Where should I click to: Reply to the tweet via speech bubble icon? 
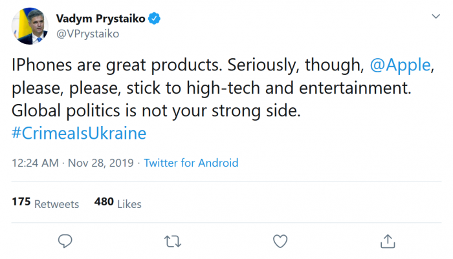(65, 241)
